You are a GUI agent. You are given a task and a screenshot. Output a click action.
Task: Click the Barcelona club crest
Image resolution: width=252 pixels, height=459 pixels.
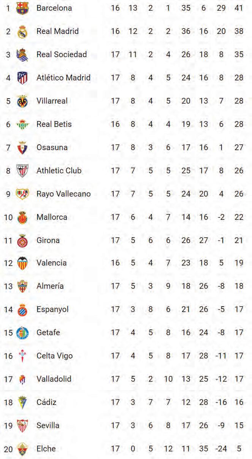pos(22,8)
